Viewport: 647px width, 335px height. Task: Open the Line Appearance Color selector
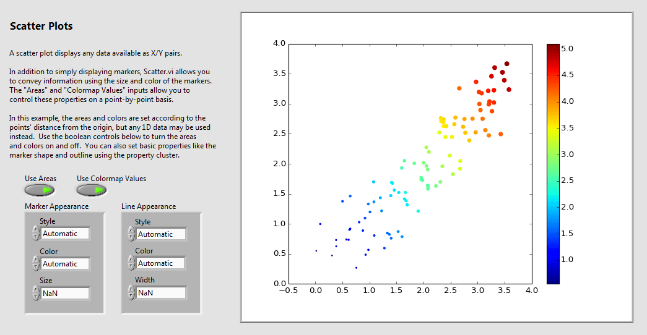(161, 263)
